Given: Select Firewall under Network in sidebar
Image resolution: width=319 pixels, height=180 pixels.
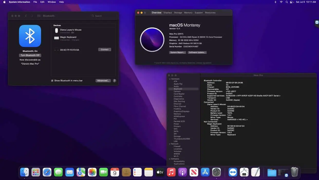Looking at the screenshot, I should (x=177, y=146).
